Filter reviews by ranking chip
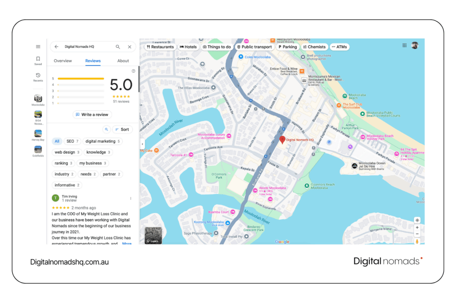Viewport: 455px width, 303px height. pyautogui.click(x=63, y=163)
